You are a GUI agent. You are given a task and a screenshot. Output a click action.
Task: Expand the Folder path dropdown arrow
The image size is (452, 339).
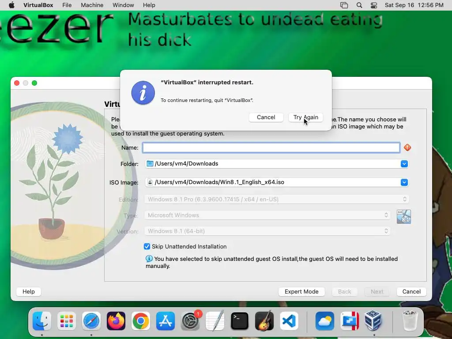click(404, 164)
